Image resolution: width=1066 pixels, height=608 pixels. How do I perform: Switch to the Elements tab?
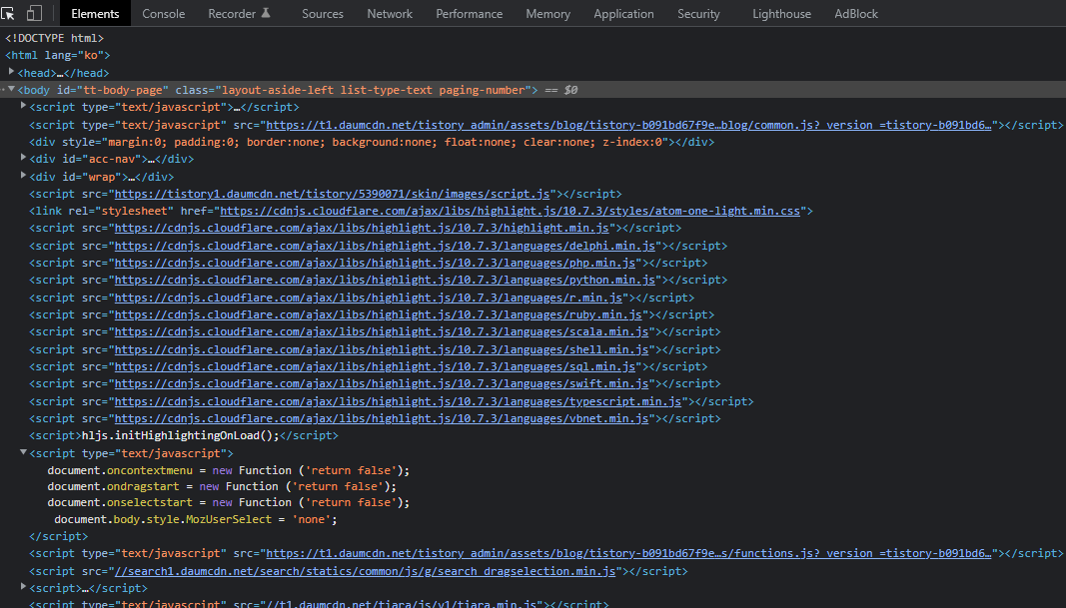[x=95, y=14]
